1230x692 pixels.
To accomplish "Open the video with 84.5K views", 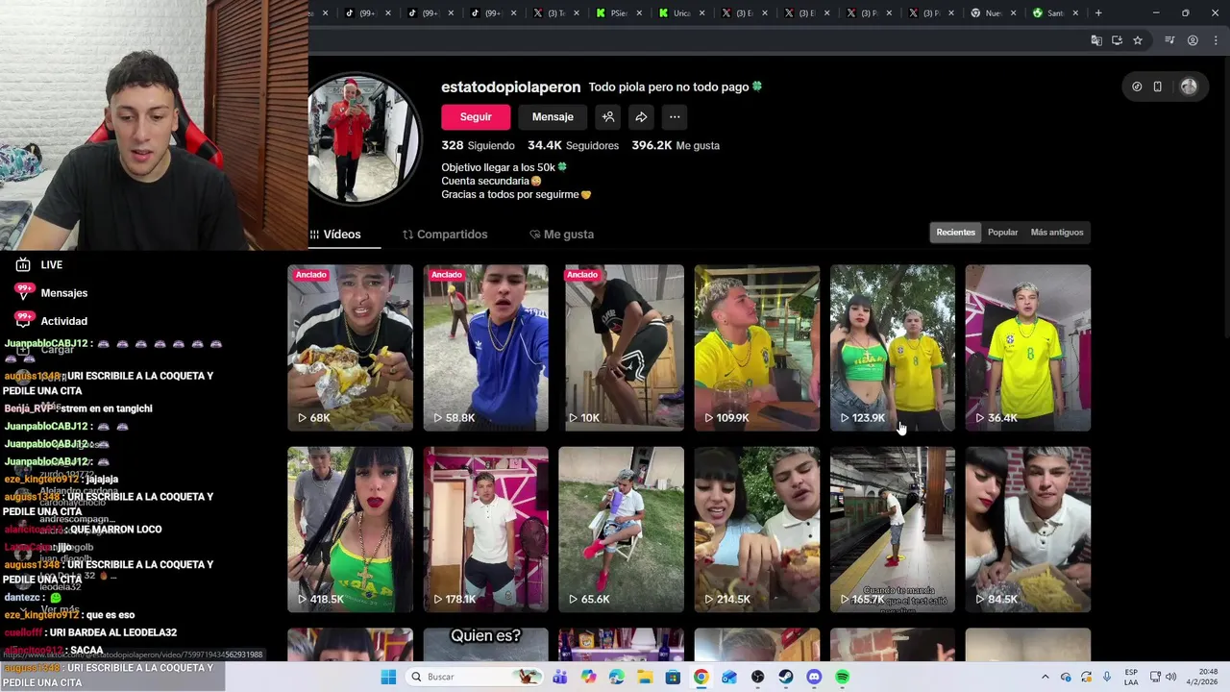I will point(1027,530).
